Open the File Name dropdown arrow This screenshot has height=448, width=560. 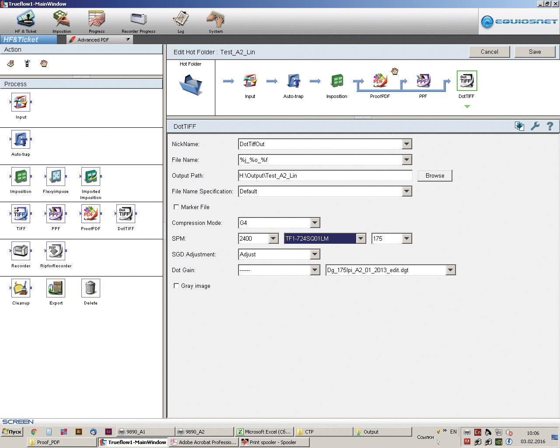pos(407,160)
